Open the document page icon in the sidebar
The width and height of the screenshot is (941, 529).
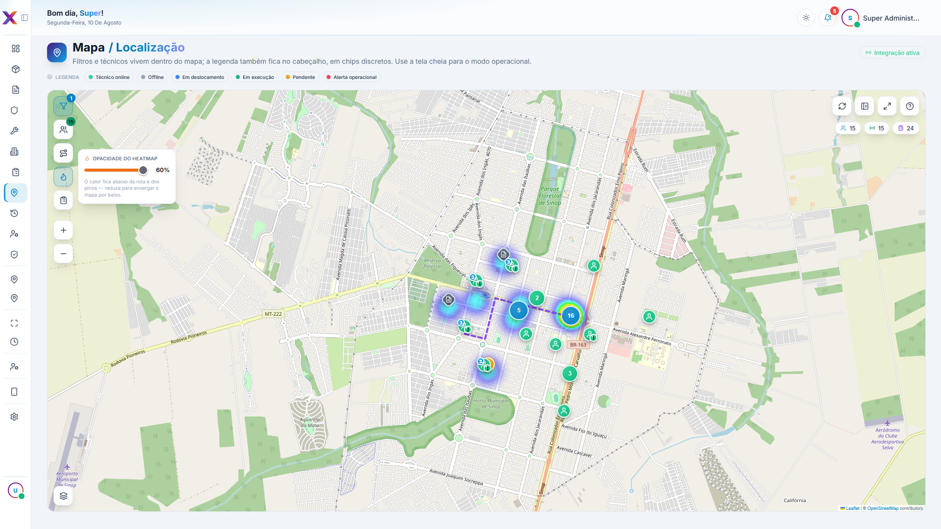point(15,90)
